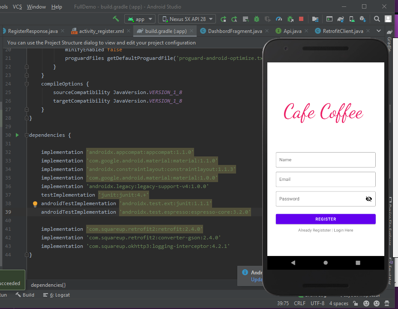Open the Nexus 5X API 28 device dropdown
The width and height of the screenshot is (398, 309).
[x=187, y=19]
